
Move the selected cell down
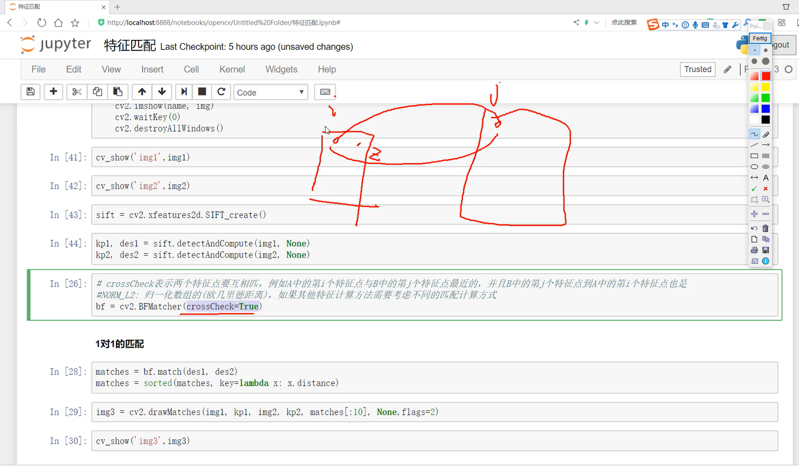(162, 92)
